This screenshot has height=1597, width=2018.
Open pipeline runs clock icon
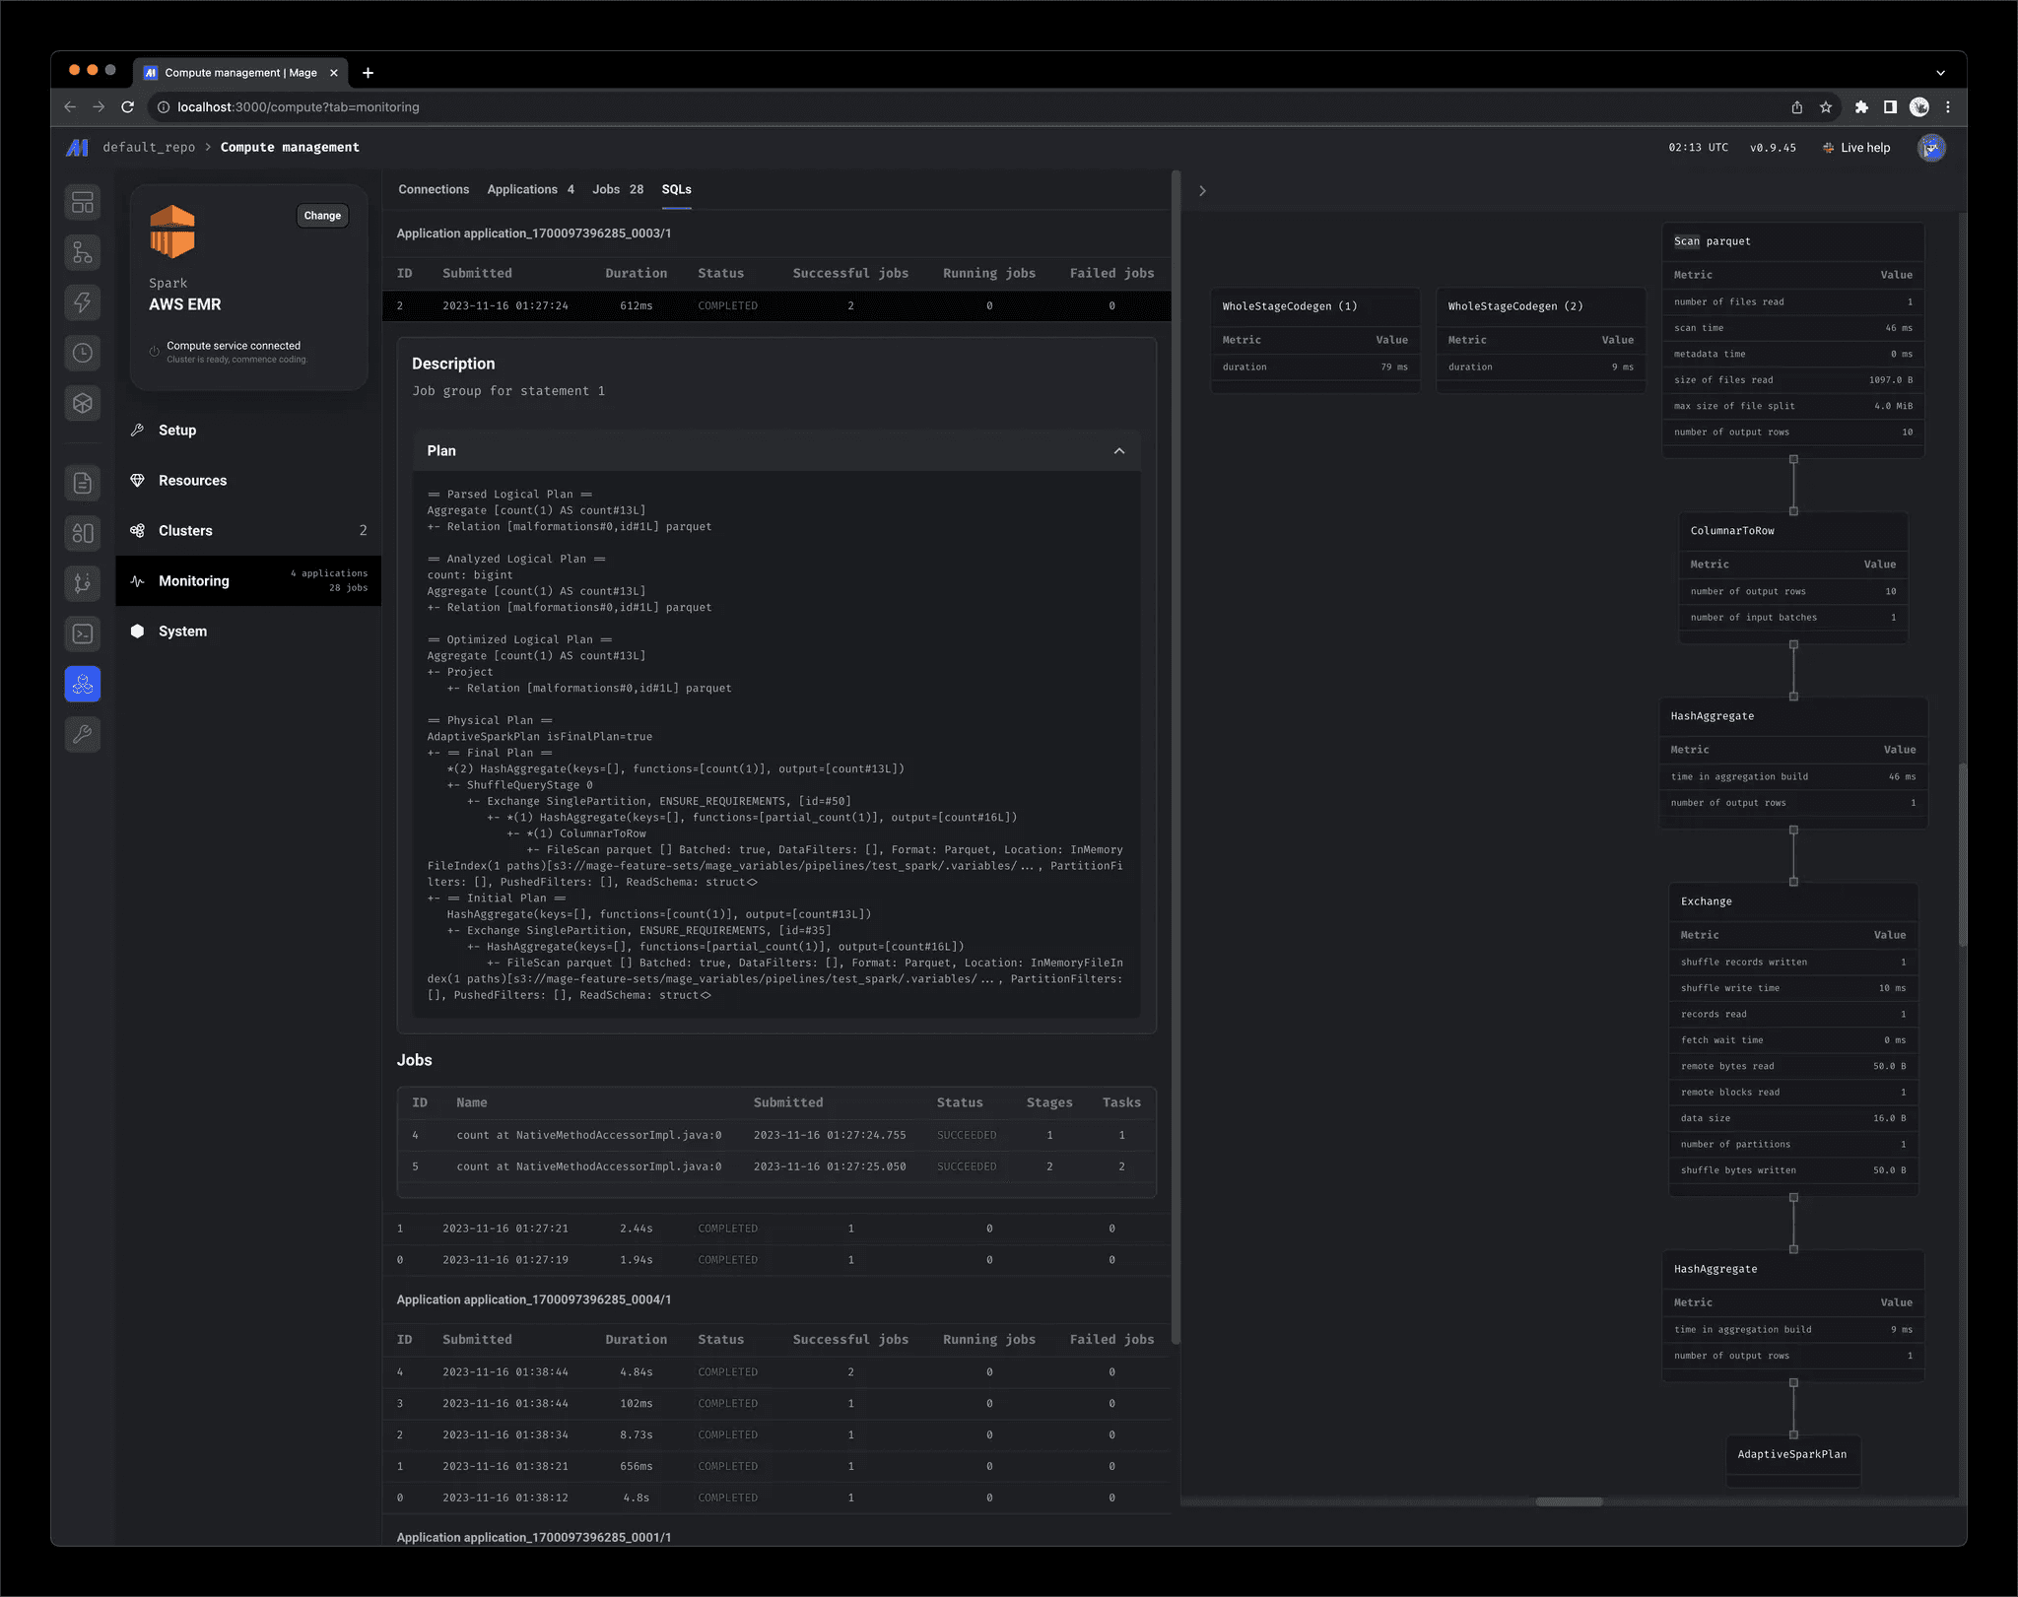tap(83, 353)
